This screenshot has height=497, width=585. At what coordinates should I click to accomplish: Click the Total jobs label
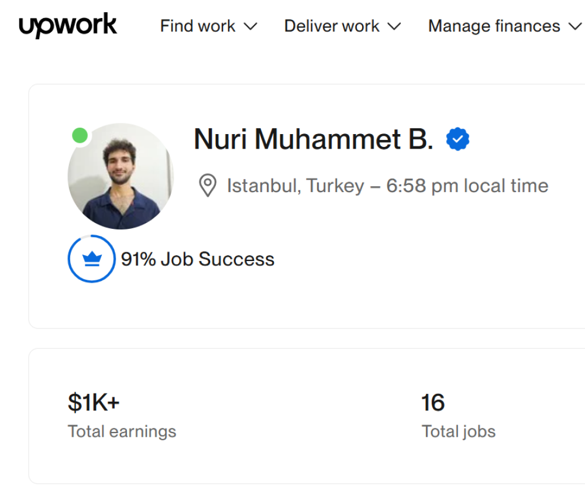point(459,431)
